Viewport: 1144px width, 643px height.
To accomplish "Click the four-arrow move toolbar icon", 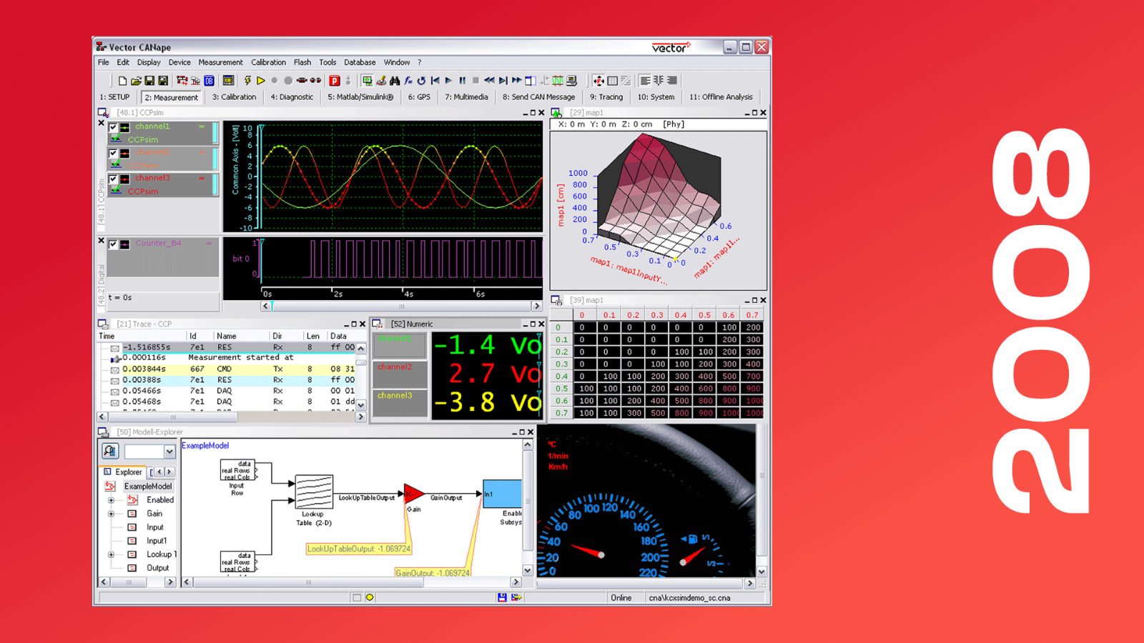I will (x=598, y=81).
